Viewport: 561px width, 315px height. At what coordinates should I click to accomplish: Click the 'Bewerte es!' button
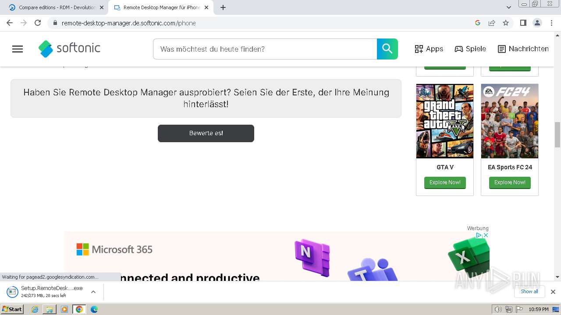206,133
